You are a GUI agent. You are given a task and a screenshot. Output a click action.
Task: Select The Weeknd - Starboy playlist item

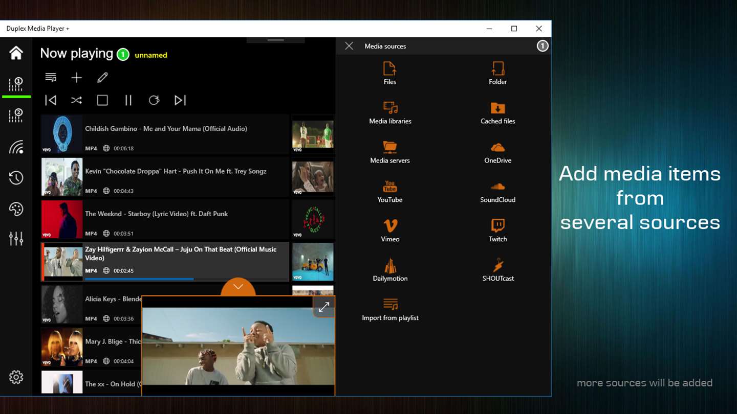(165, 220)
